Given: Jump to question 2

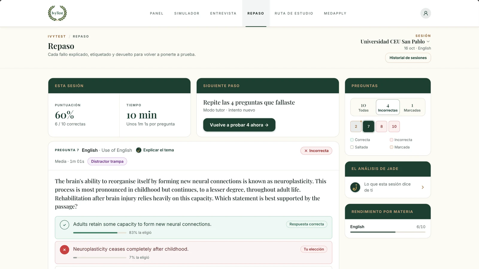Looking at the screenshot, I should [356, 126].
